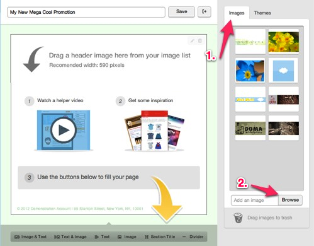314x246 pixels.
Task: Select the DOMA banner thumbnail
Action: [x=250, y=128]
